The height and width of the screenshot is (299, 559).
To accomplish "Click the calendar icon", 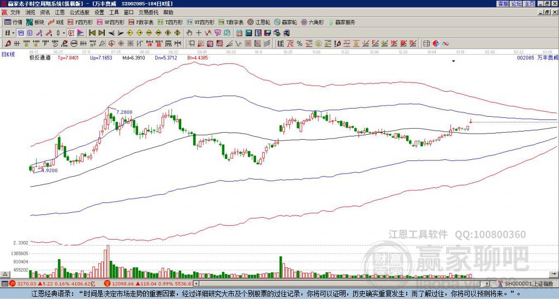I will tap(239, 33).
